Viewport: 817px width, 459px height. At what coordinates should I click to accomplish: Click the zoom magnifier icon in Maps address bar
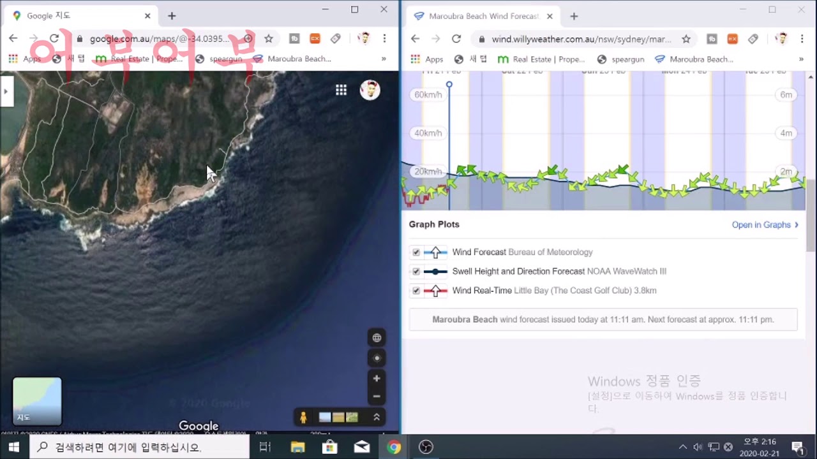[248, 39]
